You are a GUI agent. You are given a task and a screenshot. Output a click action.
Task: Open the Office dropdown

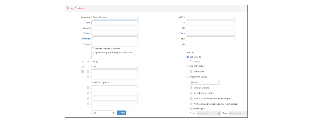pos(210,17)
